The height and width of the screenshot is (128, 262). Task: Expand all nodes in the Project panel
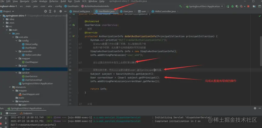tap(50, 11)
